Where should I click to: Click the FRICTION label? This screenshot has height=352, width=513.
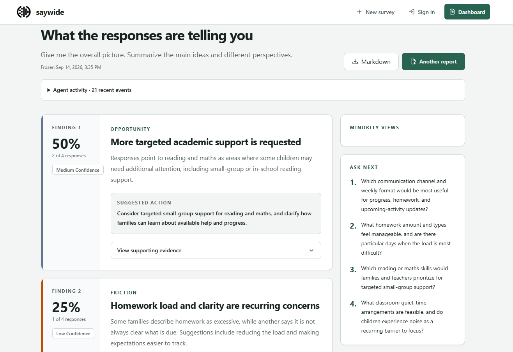point(124,292)
